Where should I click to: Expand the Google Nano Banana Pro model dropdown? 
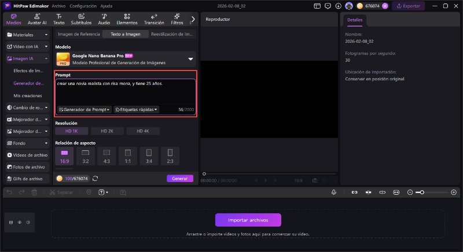tap(190, 59)
